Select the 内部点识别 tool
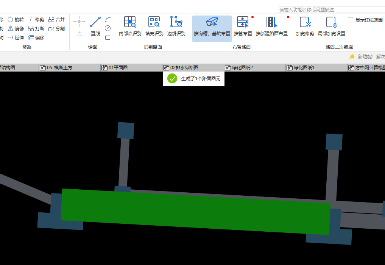Screen dimensions: 385x265 [130, 26]
